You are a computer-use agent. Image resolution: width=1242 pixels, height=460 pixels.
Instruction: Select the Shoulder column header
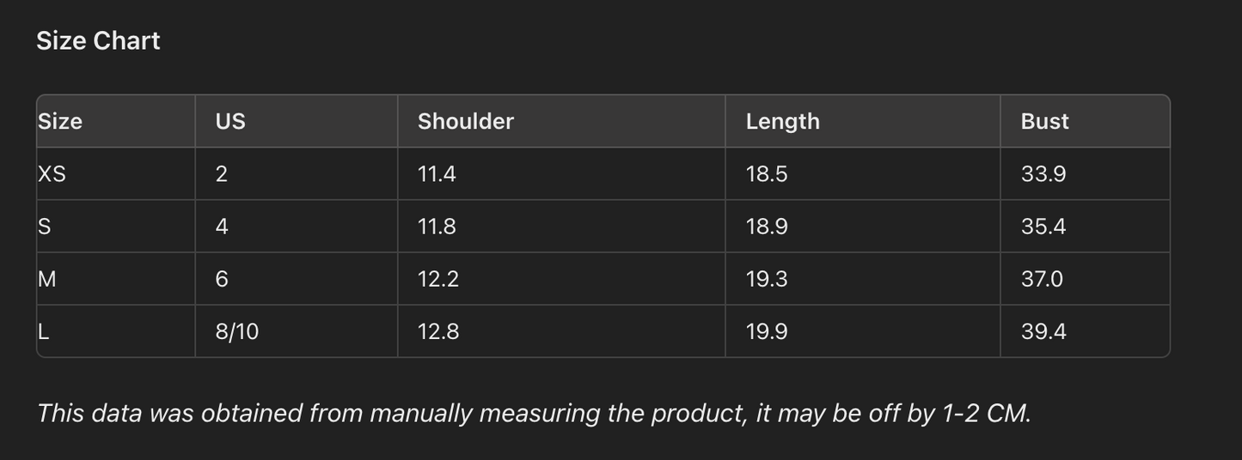click(x=466, y=122)
